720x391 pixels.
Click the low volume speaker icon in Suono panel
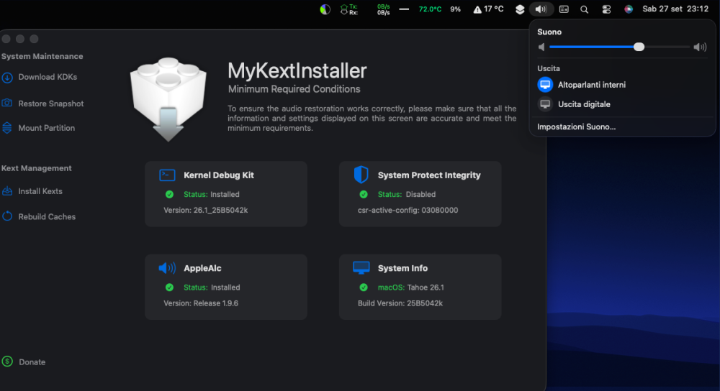[x=542, y=47]
